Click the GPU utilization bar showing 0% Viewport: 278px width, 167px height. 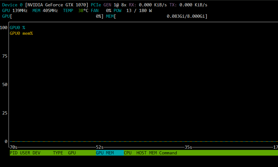pos(53,16)
